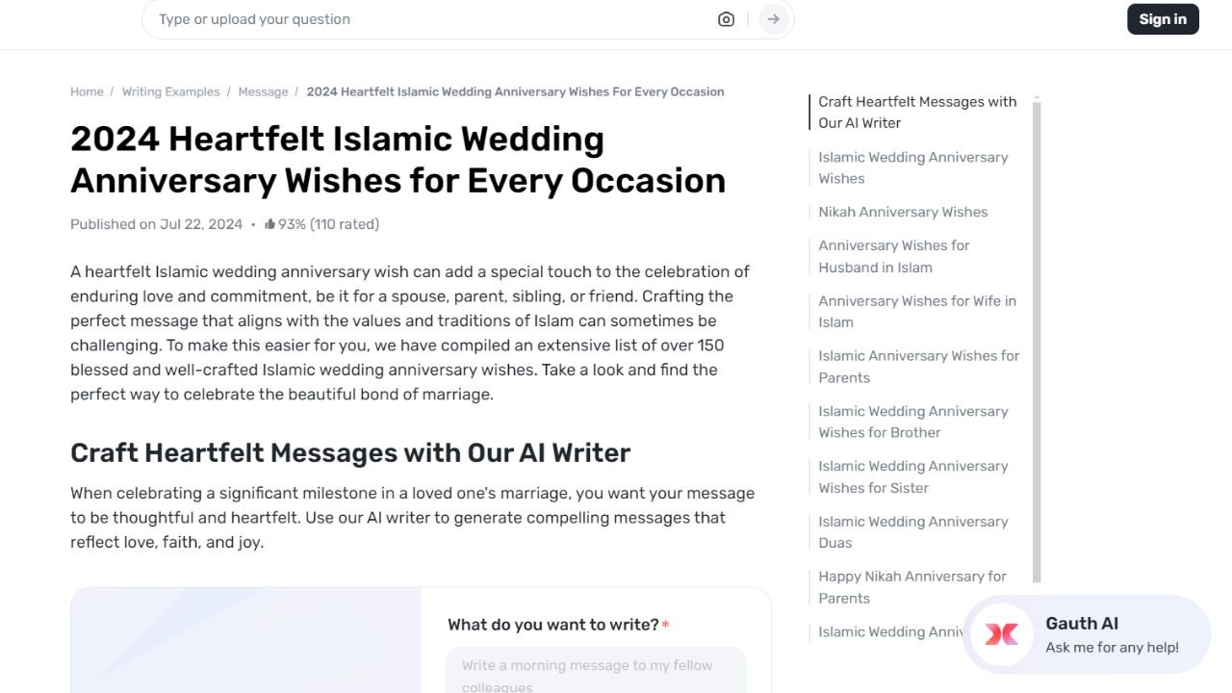Click the thumbs-up rating icon near 93%
This screenshot has width=1232, height=693.
pyautogui.click(x=269, y=223)
